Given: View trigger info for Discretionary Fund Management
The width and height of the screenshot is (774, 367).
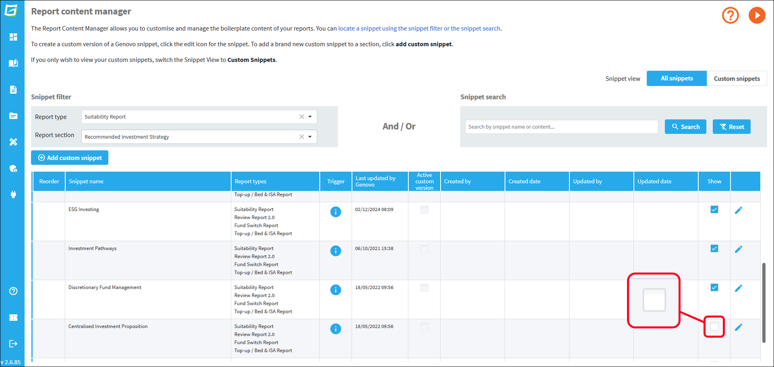Looking at the screenshot, I should tap(335, 290).
